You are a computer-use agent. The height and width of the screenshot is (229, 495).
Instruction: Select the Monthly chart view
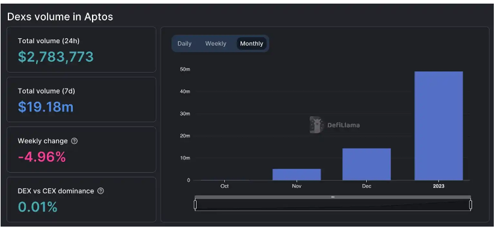[x=251, y=43]
